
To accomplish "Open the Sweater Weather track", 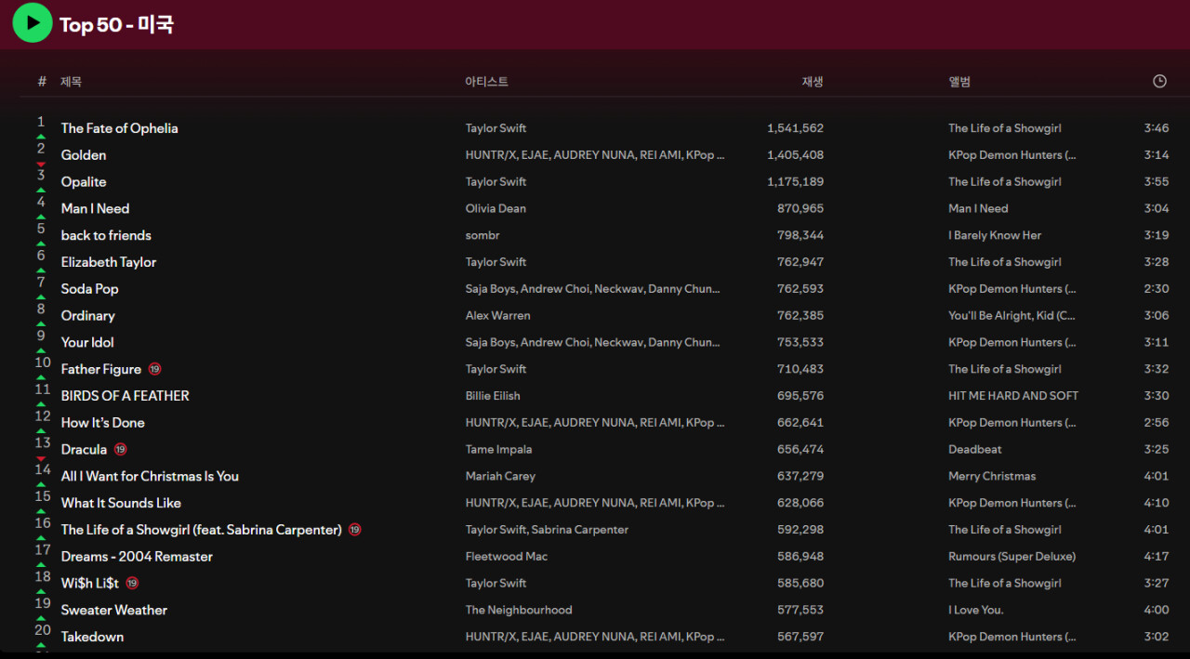I will pos(114,610).
